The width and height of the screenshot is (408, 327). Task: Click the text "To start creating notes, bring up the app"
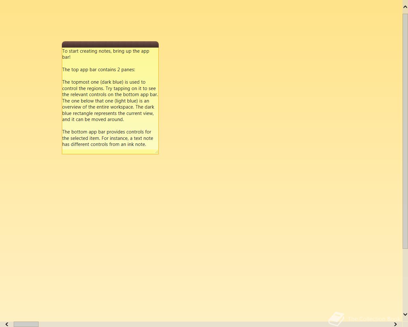pos(106,51)
